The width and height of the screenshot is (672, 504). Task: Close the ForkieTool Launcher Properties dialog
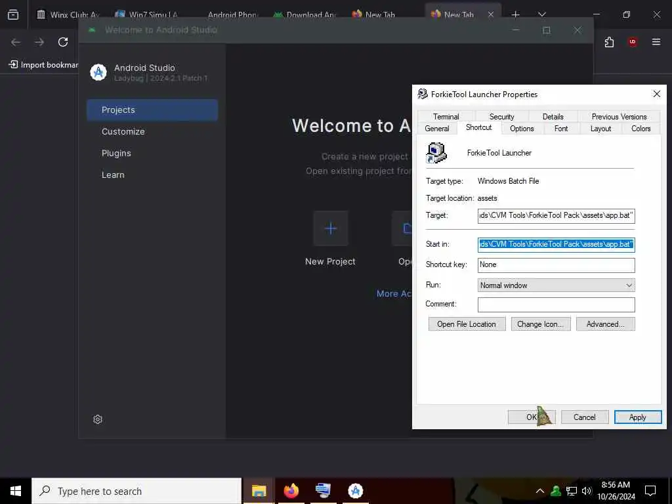(x=656, y=94)
